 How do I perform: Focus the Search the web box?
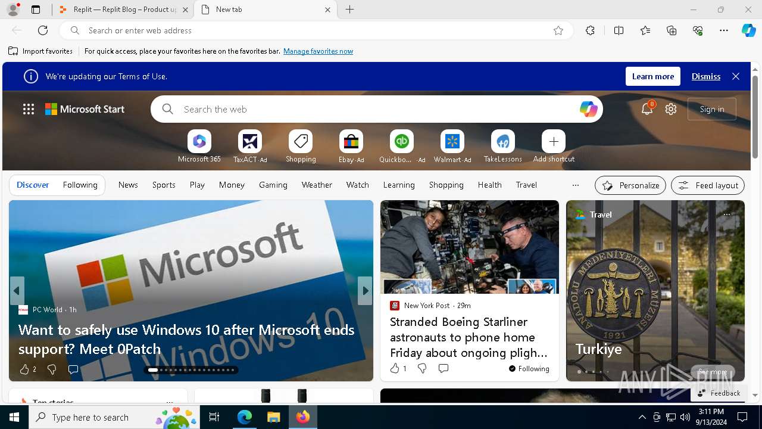pyautogui.click(x=376, y=109)
